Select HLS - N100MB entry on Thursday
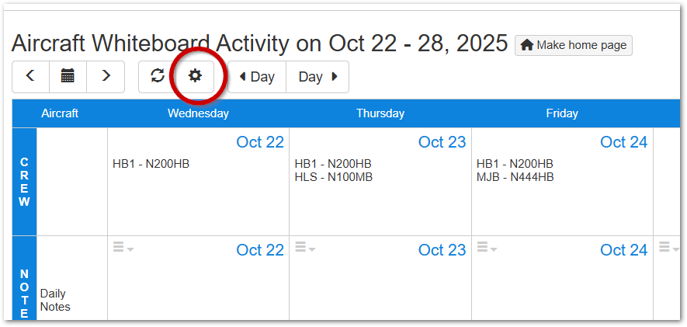The image size is (687, 327). point(333,177)
